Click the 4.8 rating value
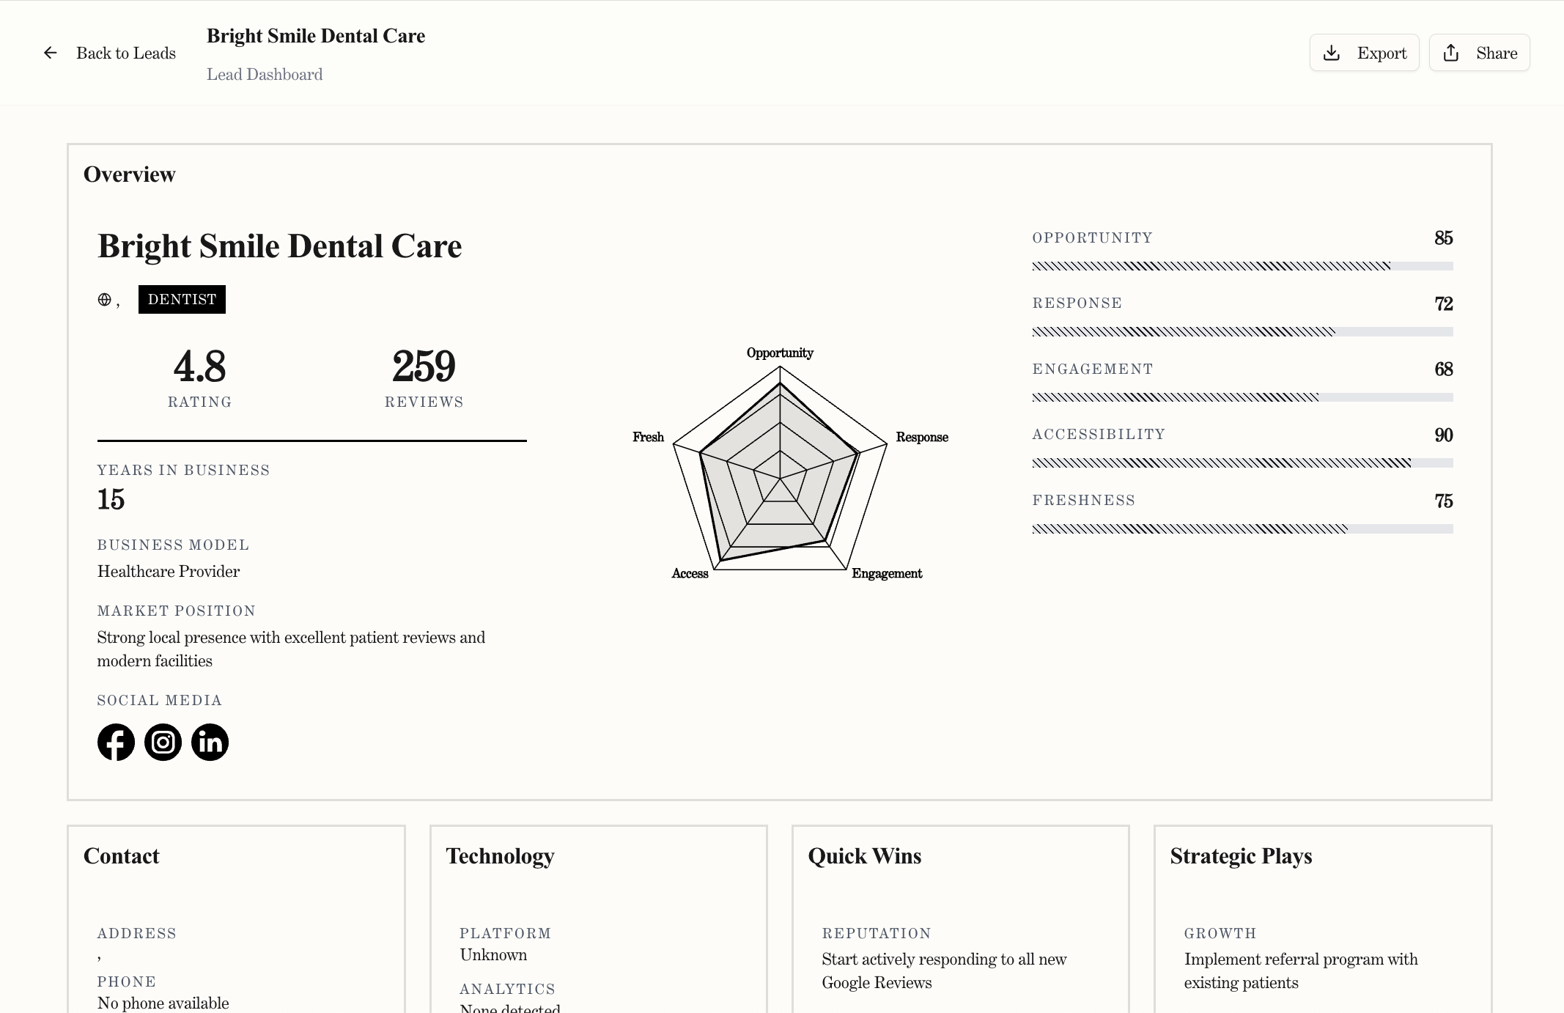This screenshot has width=1564, height=1013. (199, 367)
